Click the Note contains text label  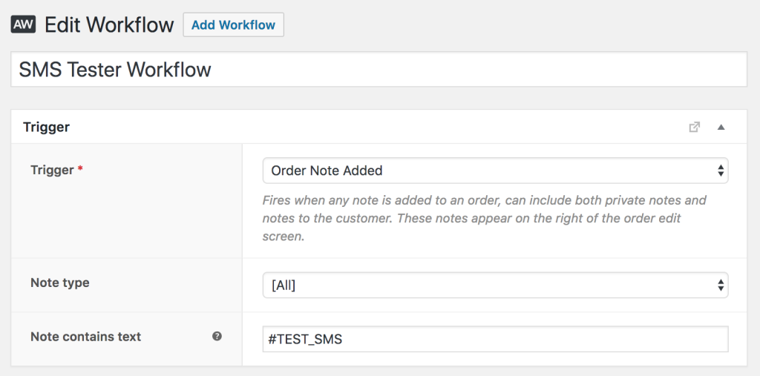pyautogui.click(x=85, y=336)
